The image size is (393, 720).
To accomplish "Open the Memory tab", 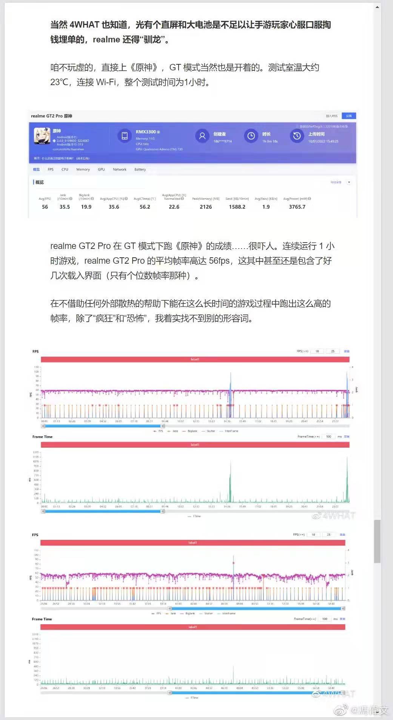I will [x=83, y=170].
